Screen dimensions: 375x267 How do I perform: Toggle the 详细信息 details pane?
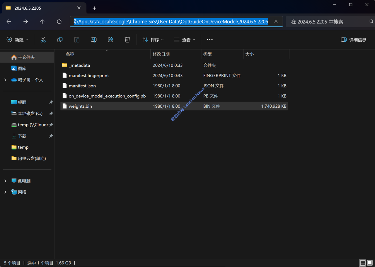coord(354,40)
